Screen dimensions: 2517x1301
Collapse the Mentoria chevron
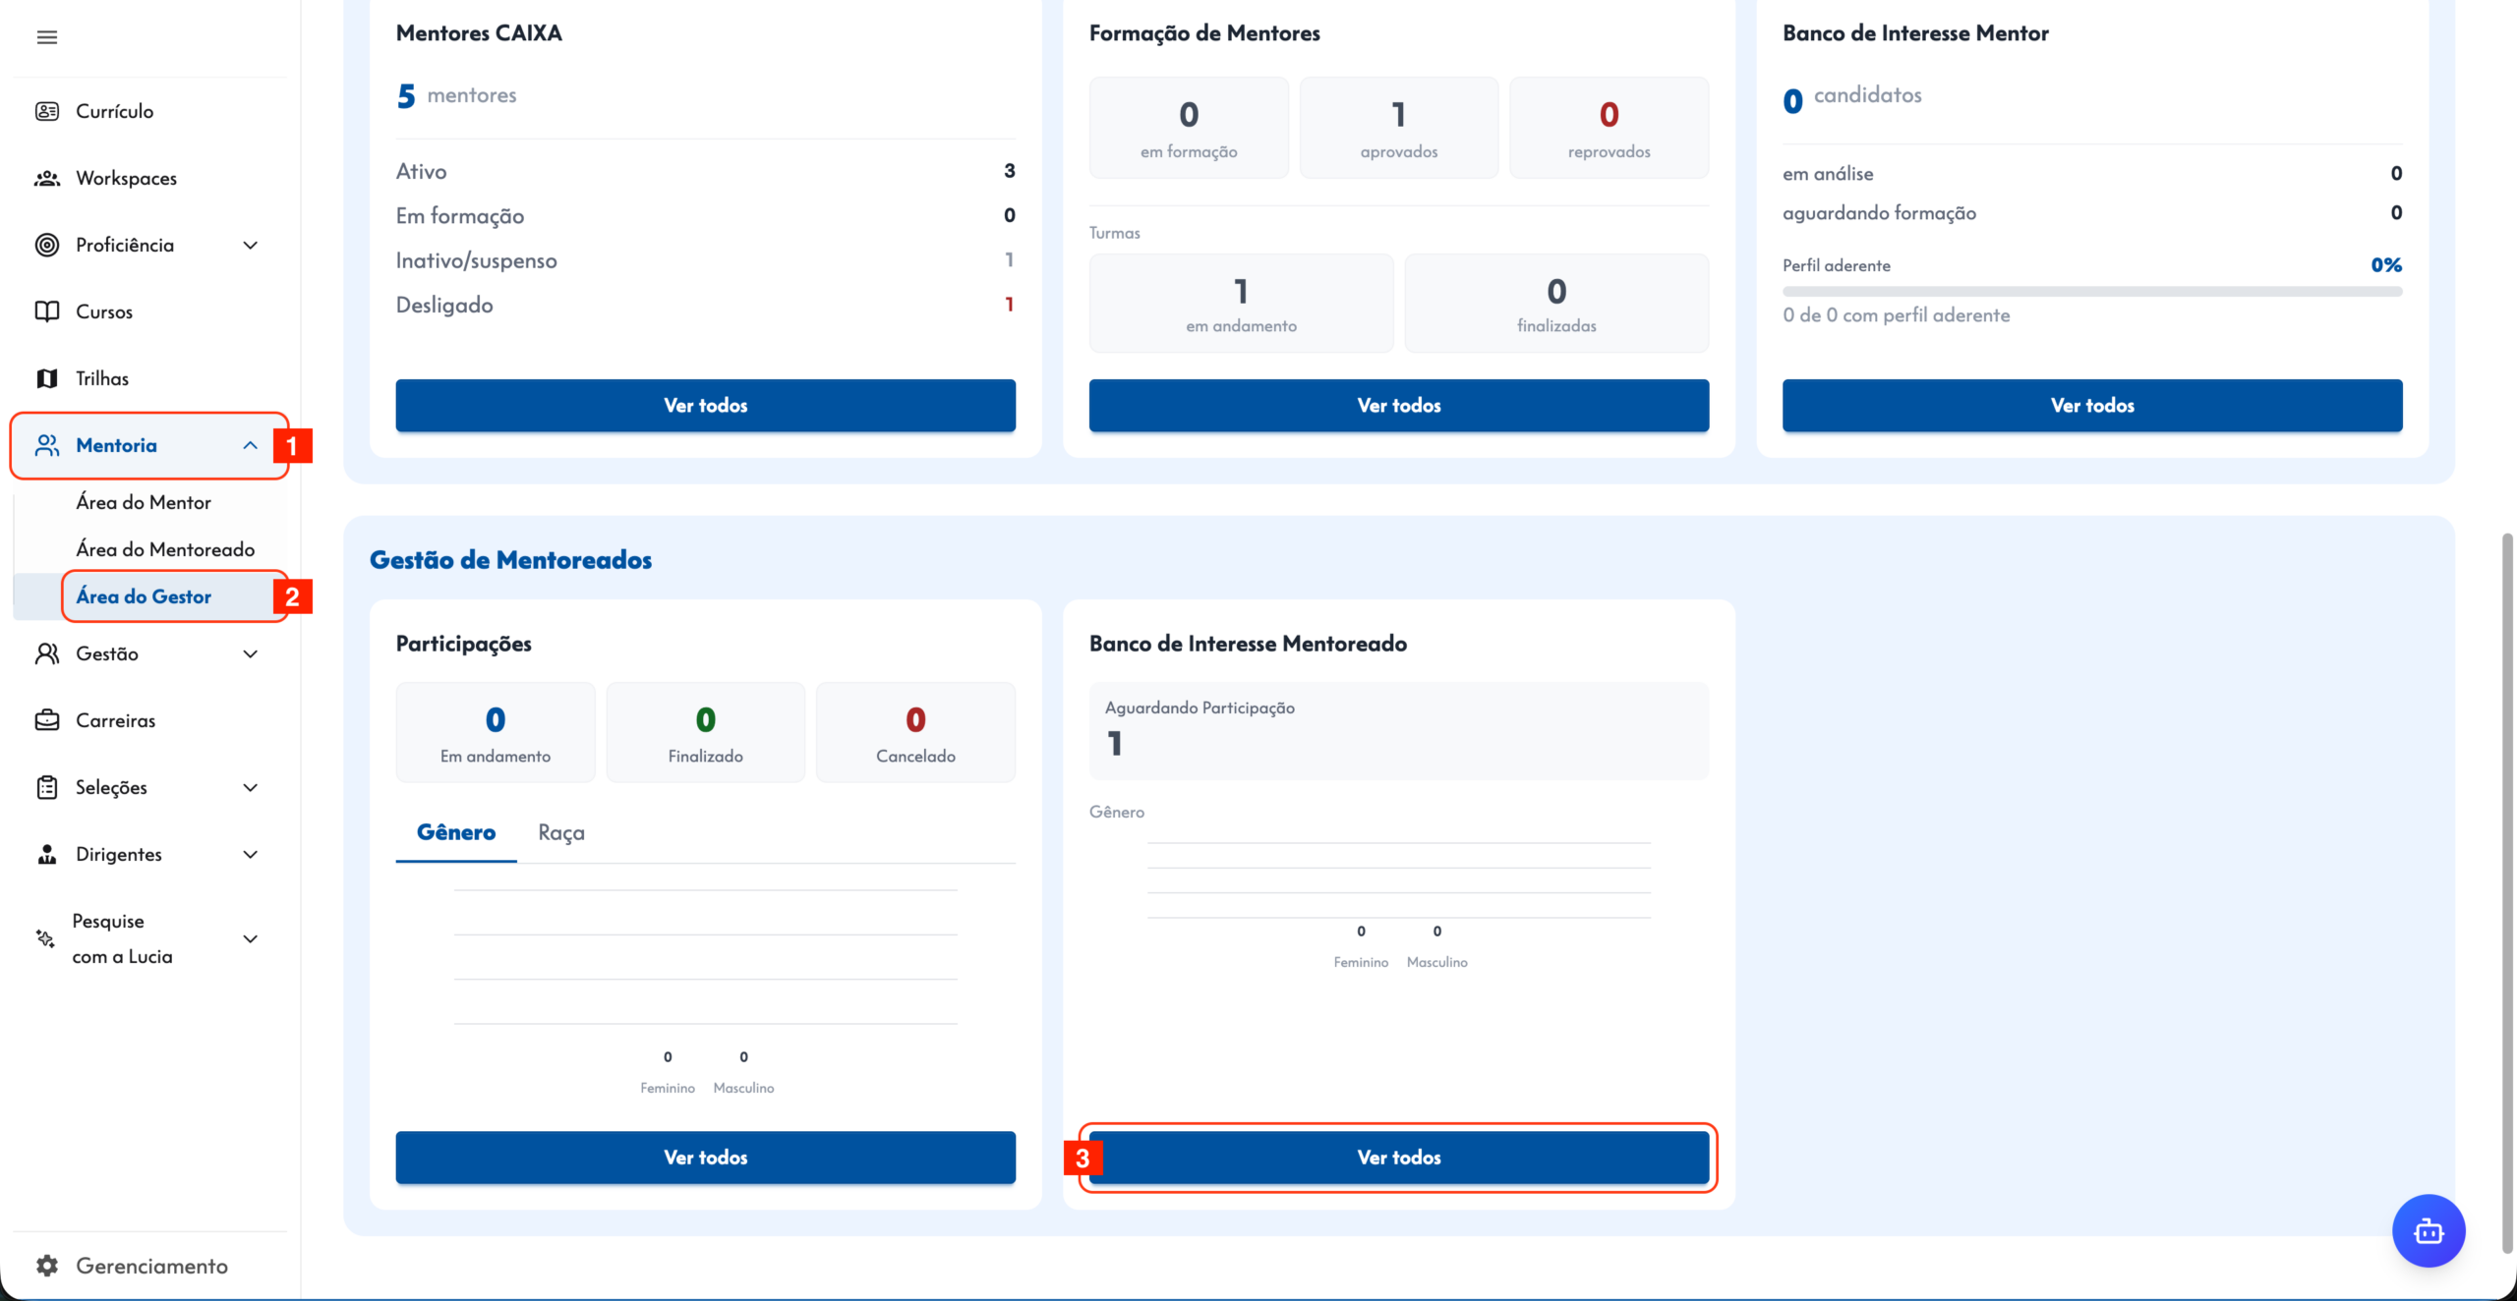click(x=251, y=445)
